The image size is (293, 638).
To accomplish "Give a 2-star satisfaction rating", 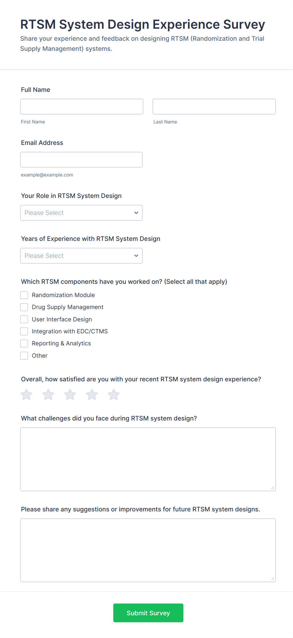I will click(48, 394).
